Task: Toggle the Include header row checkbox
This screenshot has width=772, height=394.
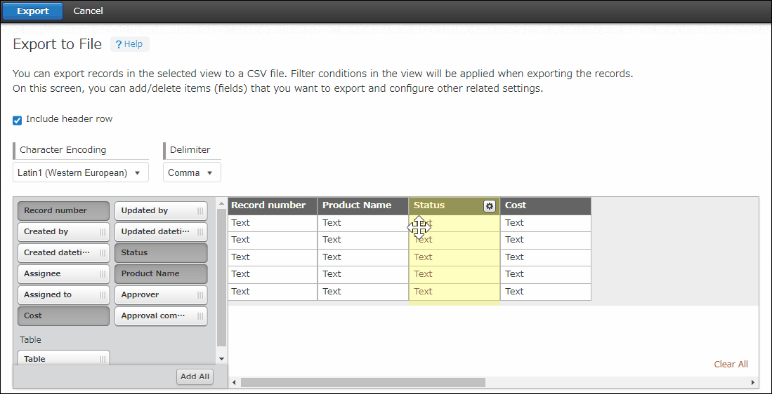Action: [18, 120]
